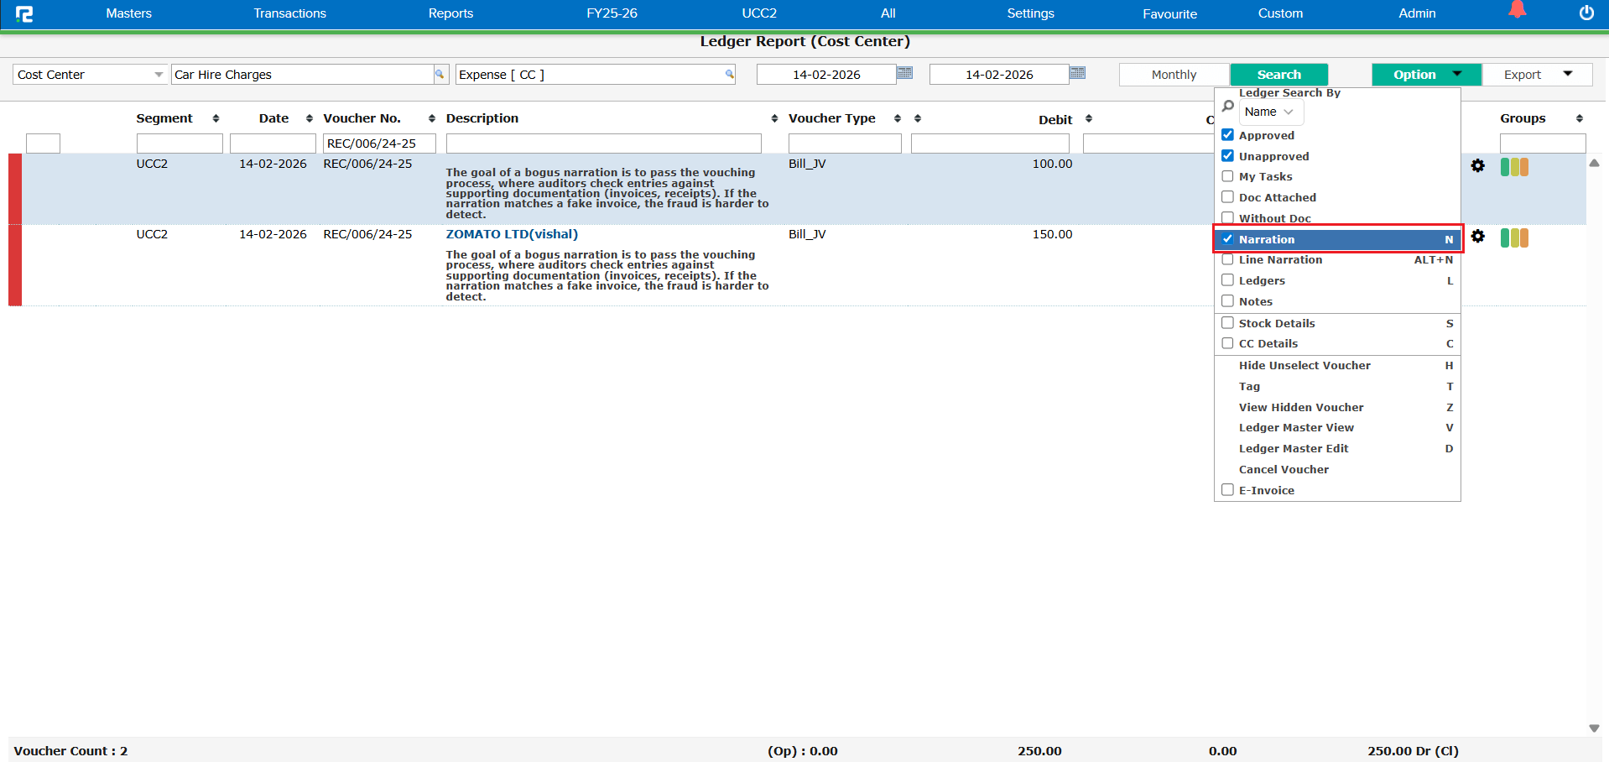Select Ledger Master View option
Viewport: 1609px width, 762px height.
1295,428
